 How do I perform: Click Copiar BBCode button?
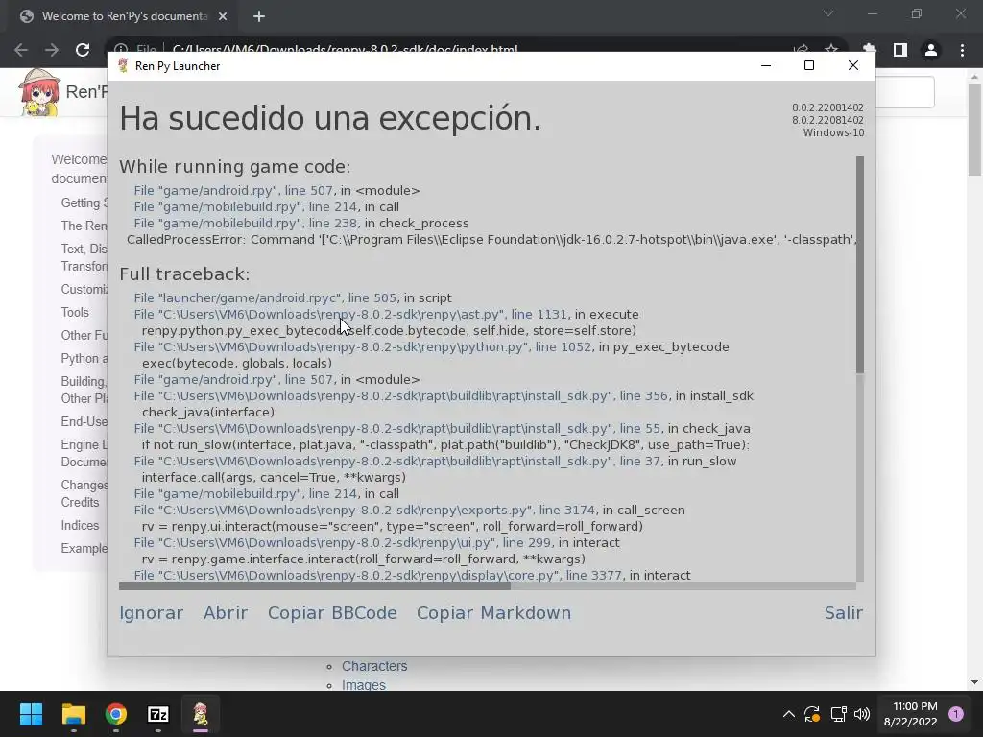pyautogui.click(x=332, y=613)
